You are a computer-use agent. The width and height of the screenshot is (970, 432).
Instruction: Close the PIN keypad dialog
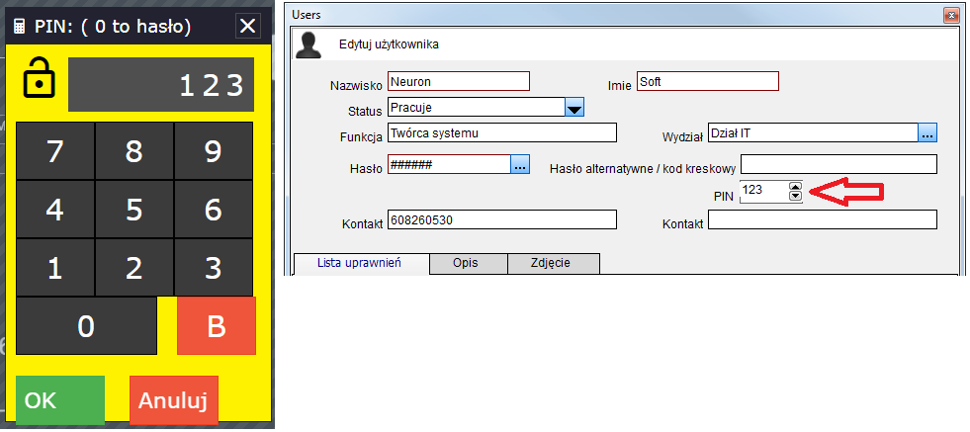tap(247, 26)
